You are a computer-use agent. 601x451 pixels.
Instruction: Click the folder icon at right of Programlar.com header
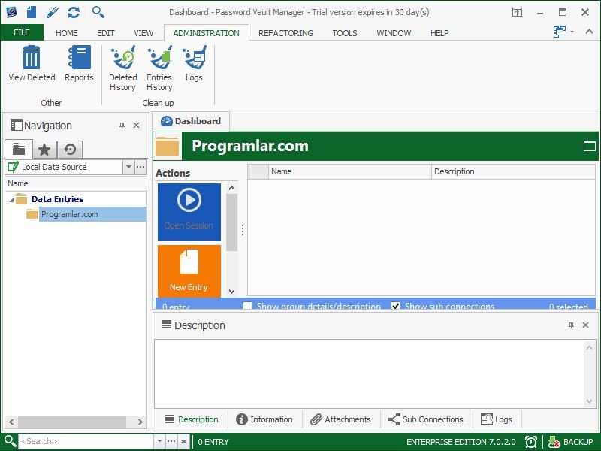(589, 146)
